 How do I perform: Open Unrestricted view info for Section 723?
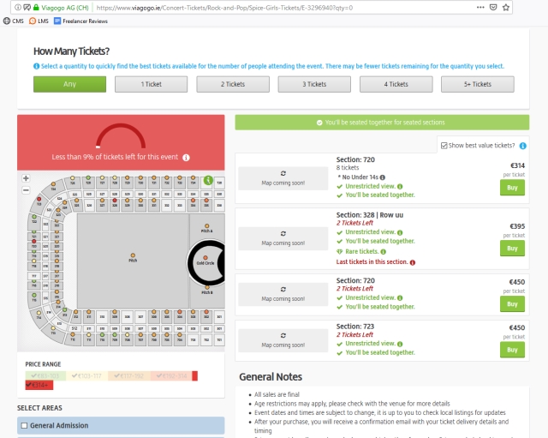400,344
